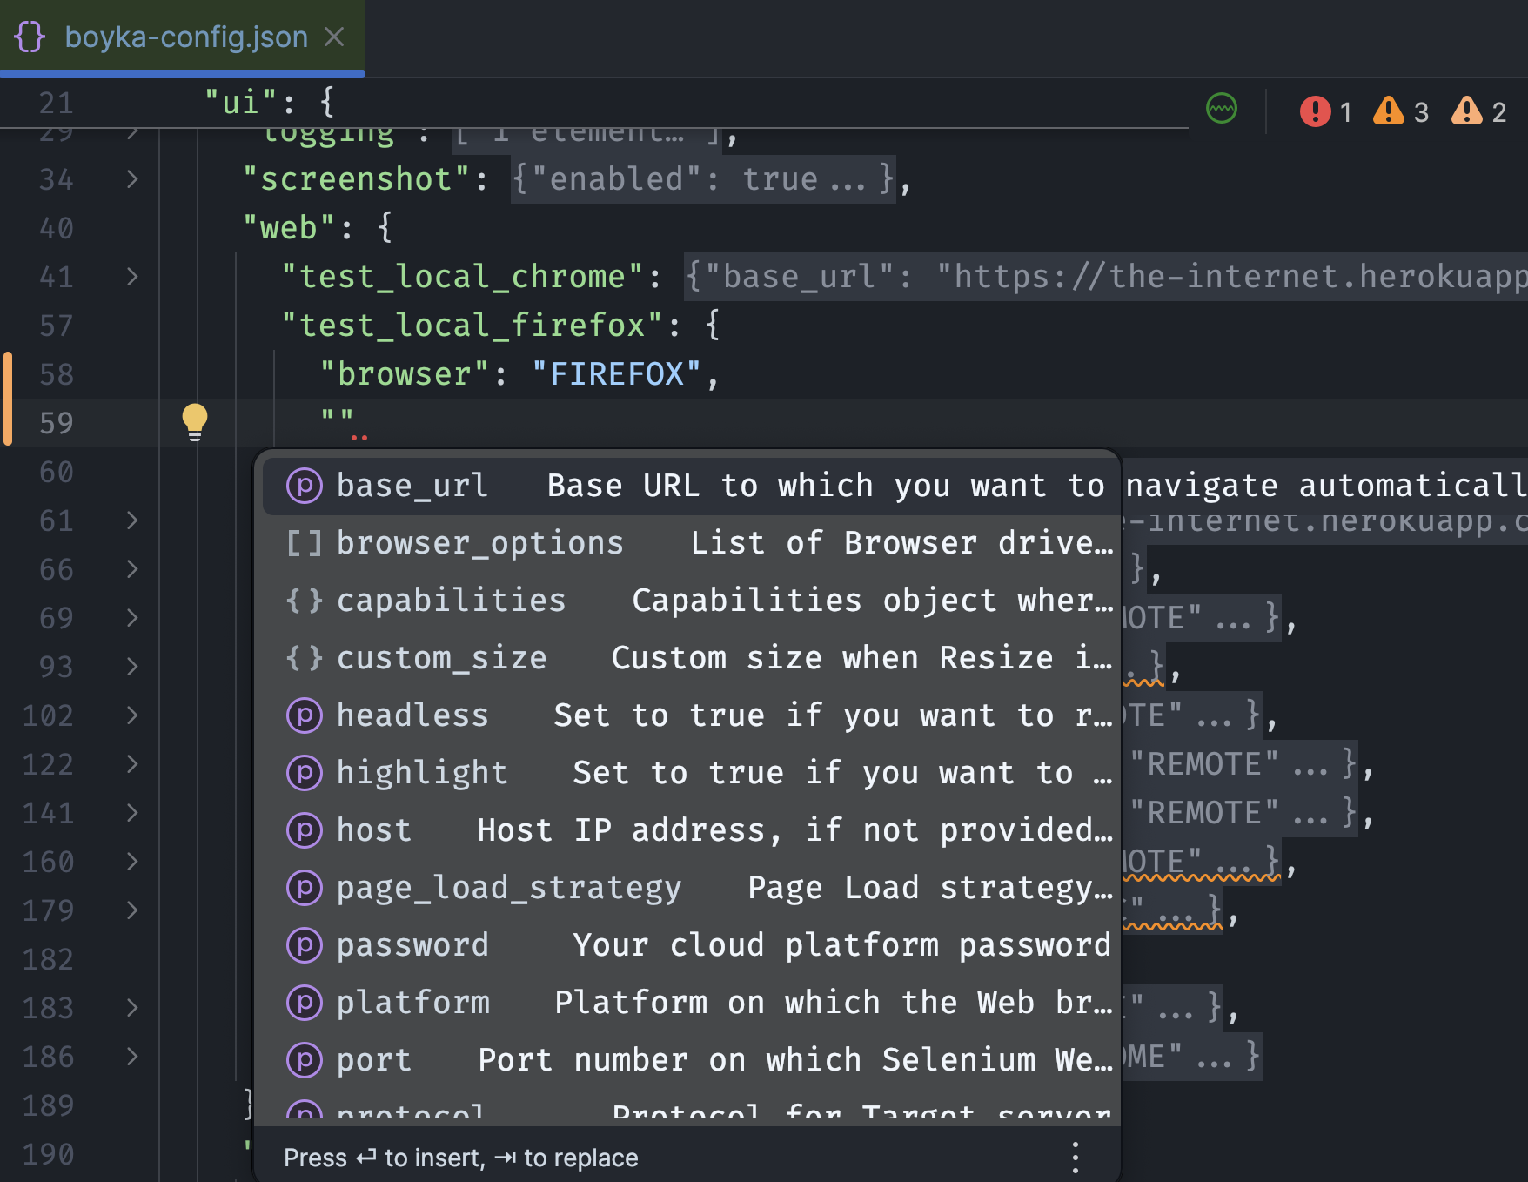Switch to boyka-config.json editor tab

click(182, 37)
